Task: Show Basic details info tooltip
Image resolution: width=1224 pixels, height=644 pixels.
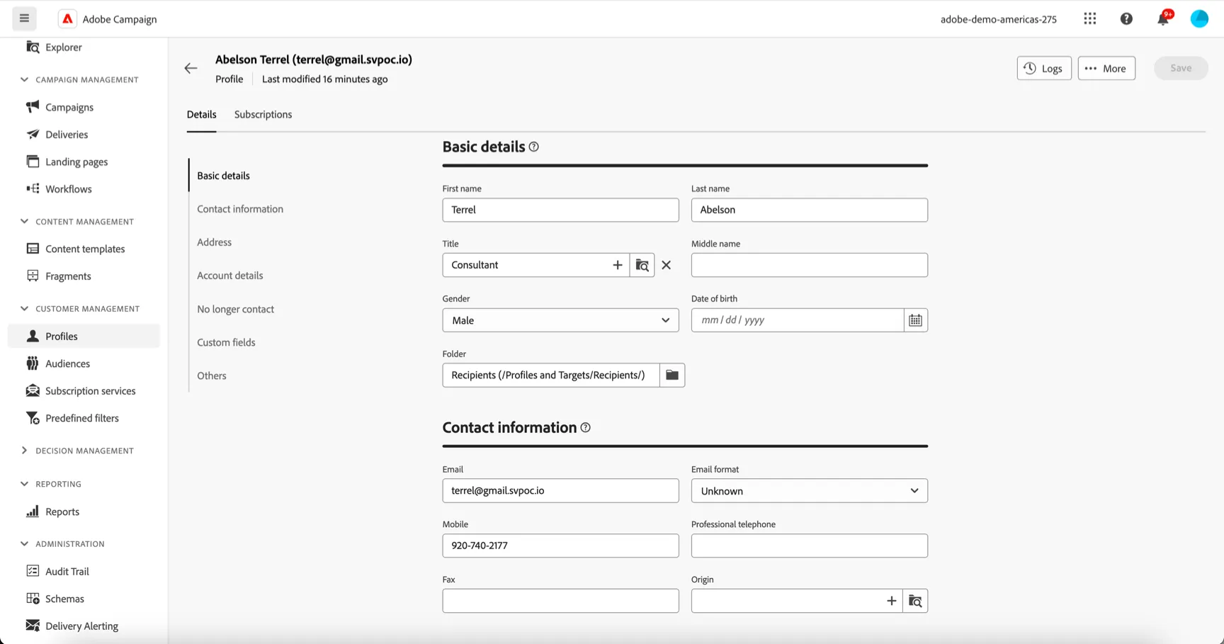Action: 534,147
